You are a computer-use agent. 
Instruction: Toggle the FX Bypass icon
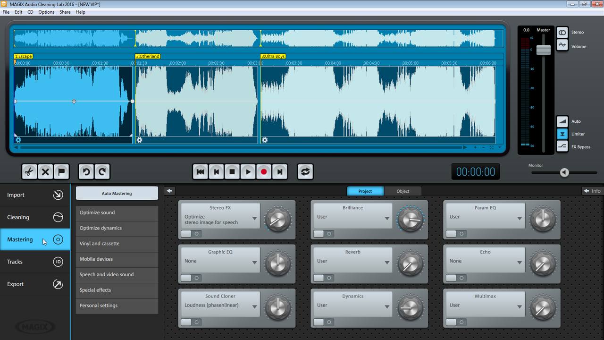click(562, 147)
